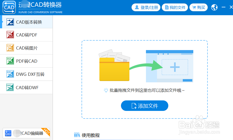Image resolution: width=233 pixels, height=140 pixels.
Task: Click the lightbulb tip icon
Action: (x=106, y=90)
